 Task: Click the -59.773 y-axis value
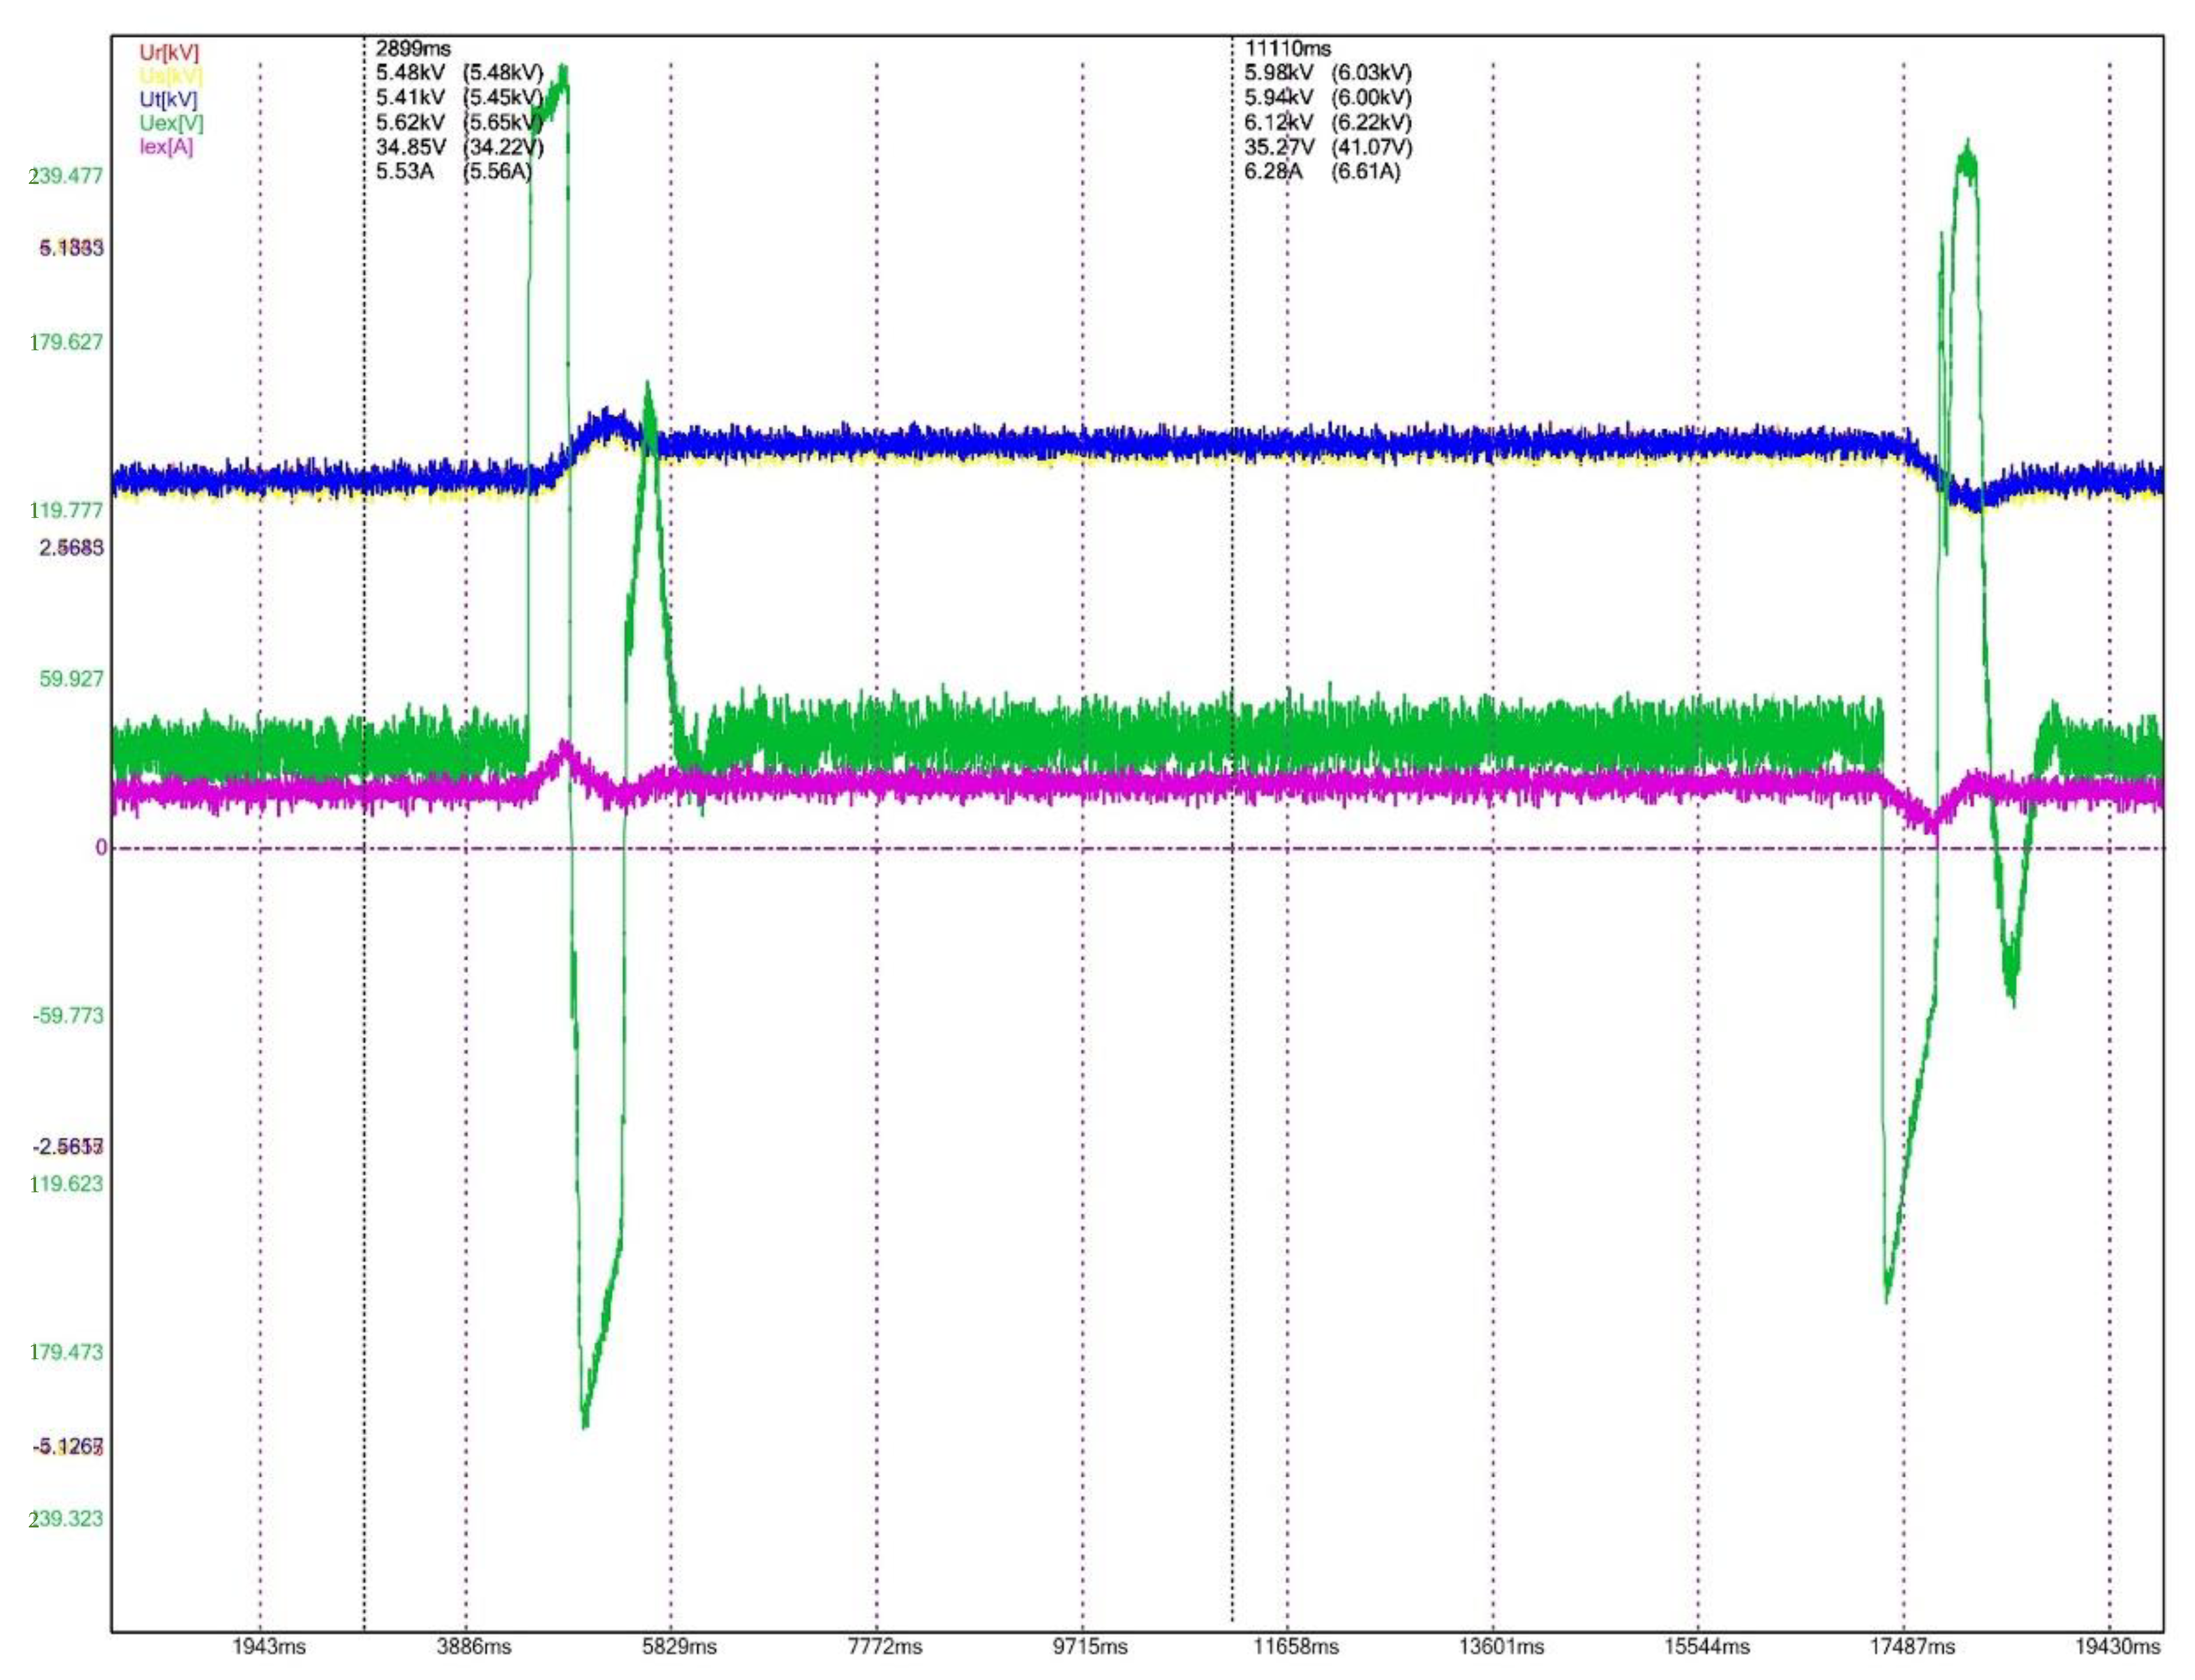(x=68, y=1016)
